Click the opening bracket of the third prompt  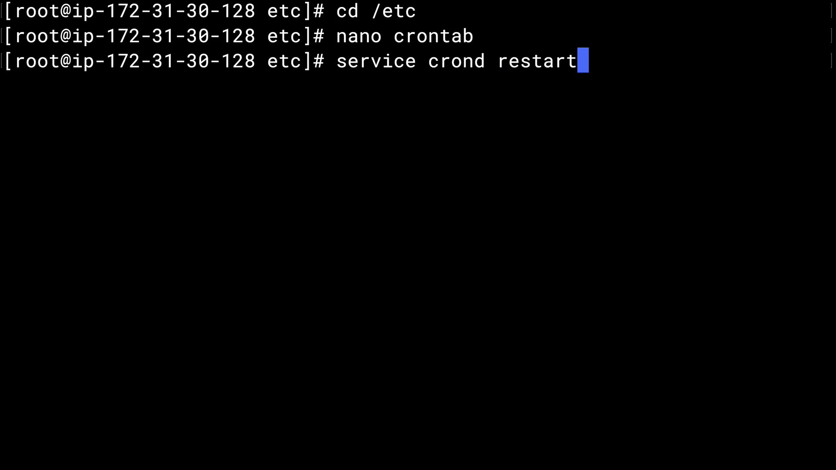(x=8, y=61)
